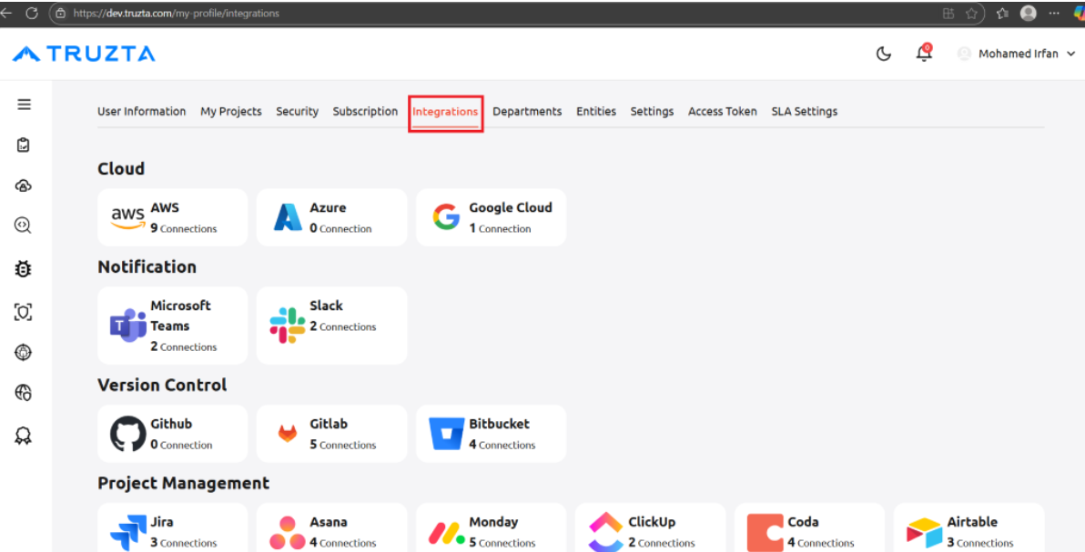Image resolution: width=1085 pixels, height=552 pixels.
Task: Switch to Departments tab
Action: click(527, 111)
